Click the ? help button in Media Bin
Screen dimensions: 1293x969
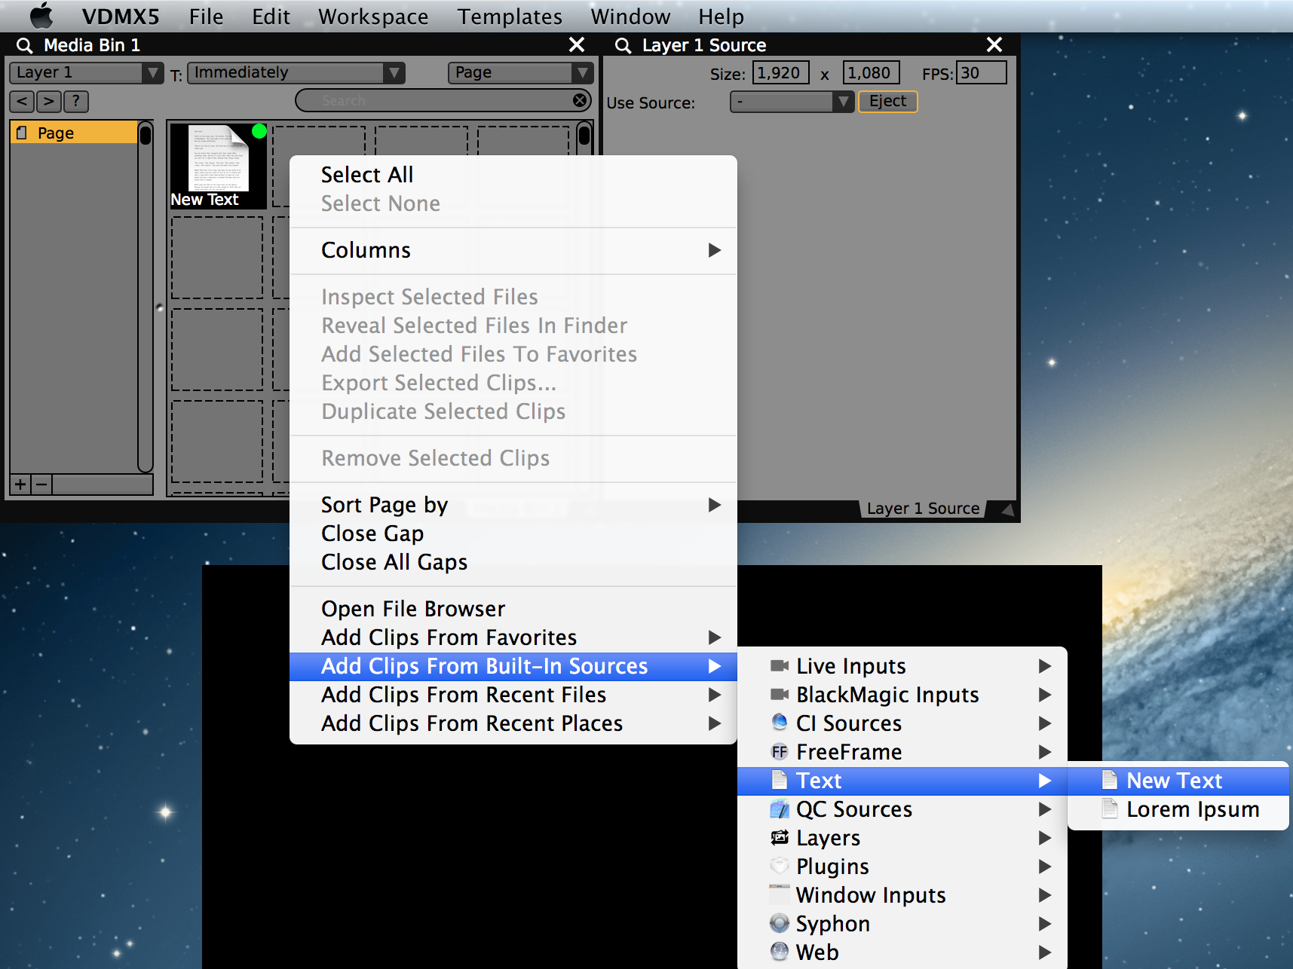pos(75,101)
